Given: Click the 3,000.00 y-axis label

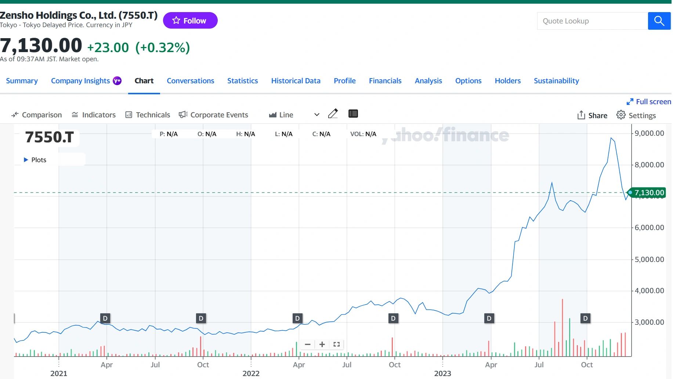Looking at the screenshot, I should [x=650, y=322].
